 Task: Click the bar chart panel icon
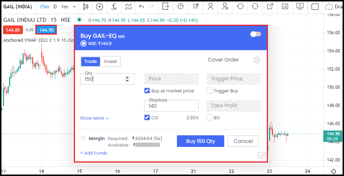point(285,7)
